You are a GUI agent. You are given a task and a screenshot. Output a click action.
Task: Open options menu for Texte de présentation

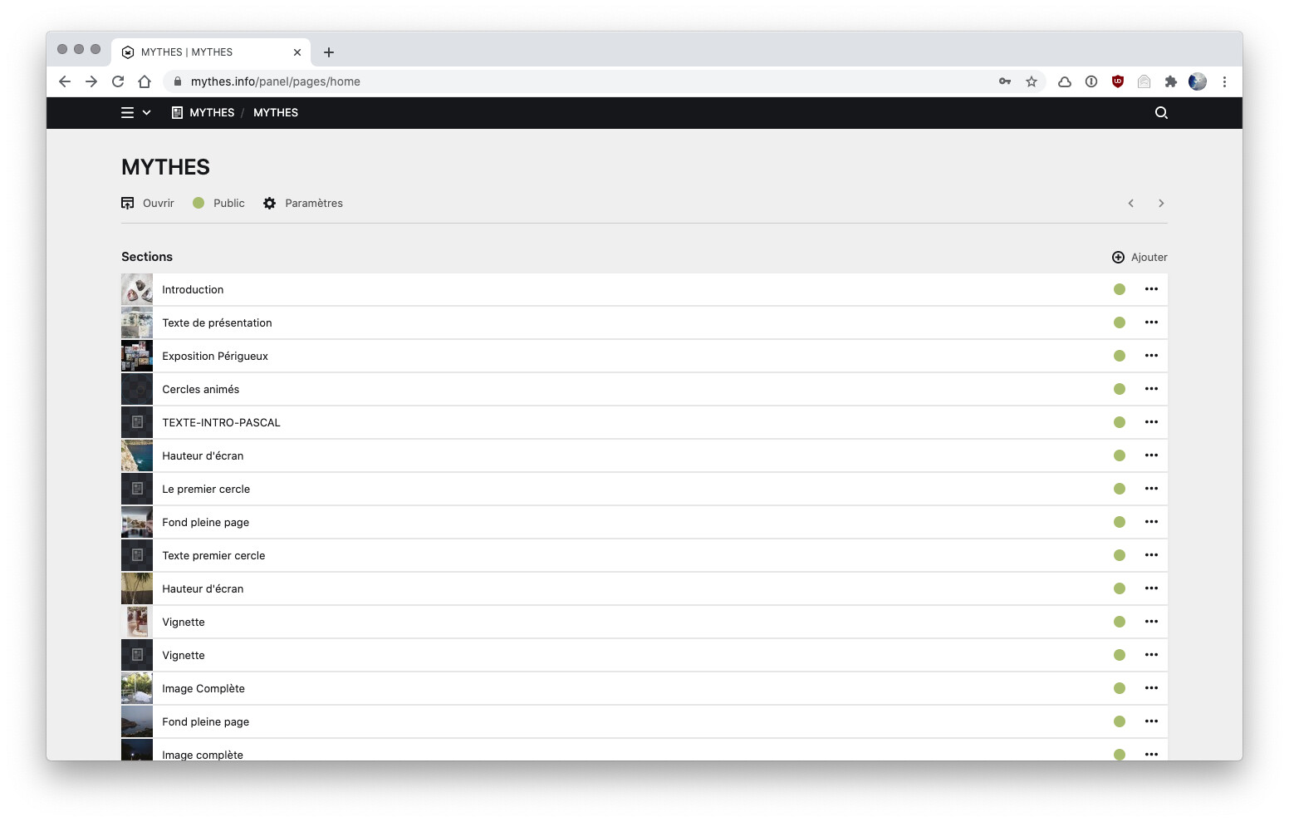[x=1151, y=323]
